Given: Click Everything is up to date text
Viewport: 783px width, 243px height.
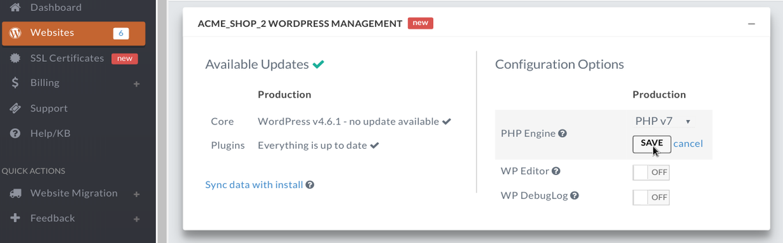Looking at the screenshot, I should (312, 145).
